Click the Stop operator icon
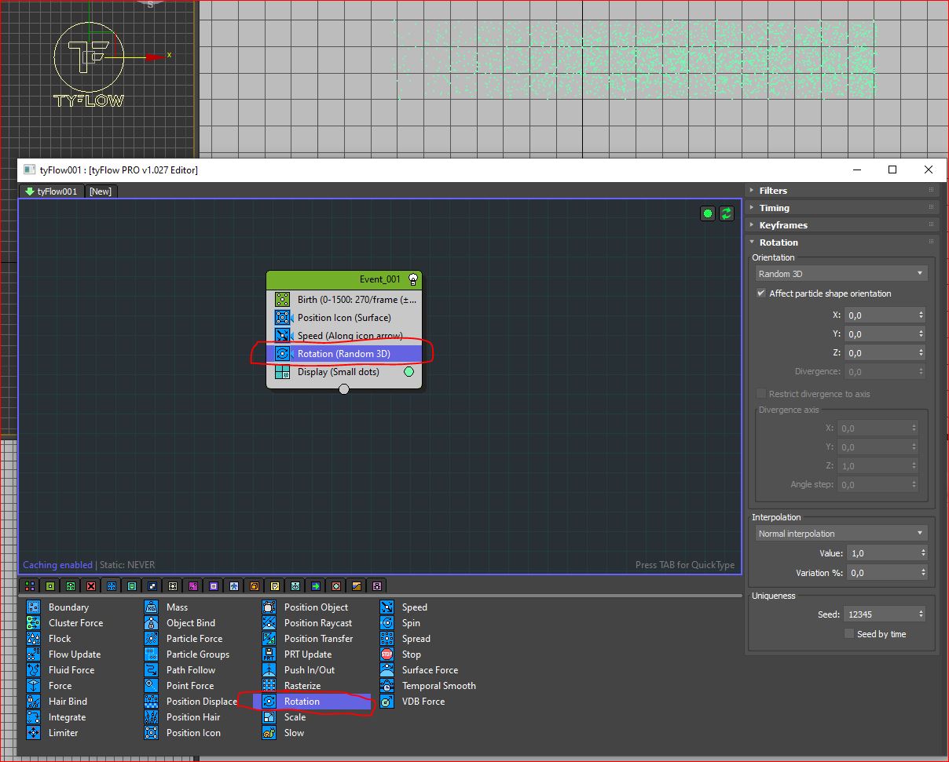The width and height of the screenshot is (949, 762). [x=387, y=654]
